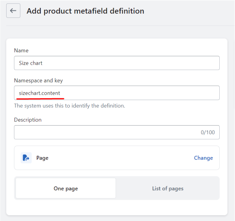Image resolution: width=235 pixels, height=221 pixels.
Task: Click the 'system uses this' help text
Action: click(69, 106)
